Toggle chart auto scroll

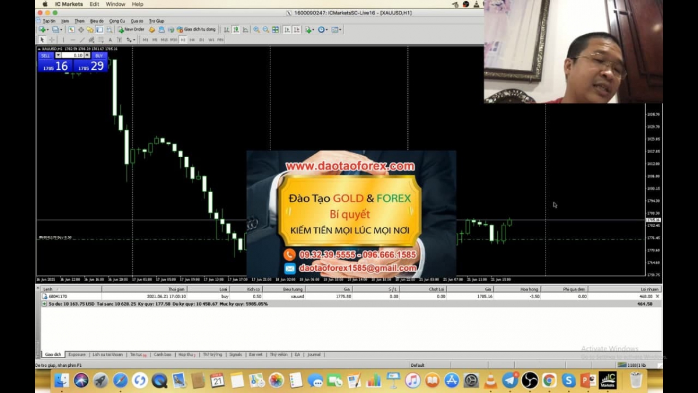tap(287, 29)
